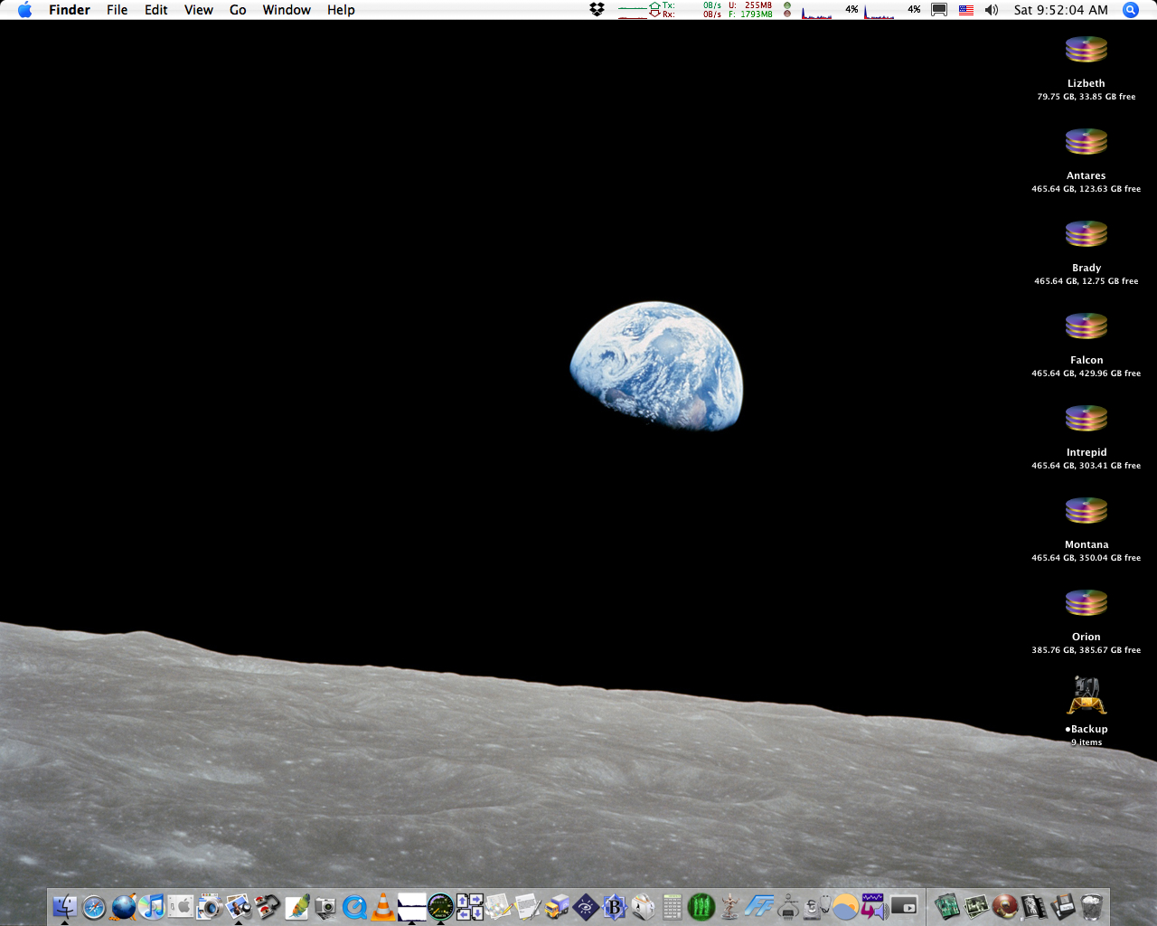This screenshot has height=926, width=1157.
Task: Launch the colorful feather app icon
Action: [298, 906]
